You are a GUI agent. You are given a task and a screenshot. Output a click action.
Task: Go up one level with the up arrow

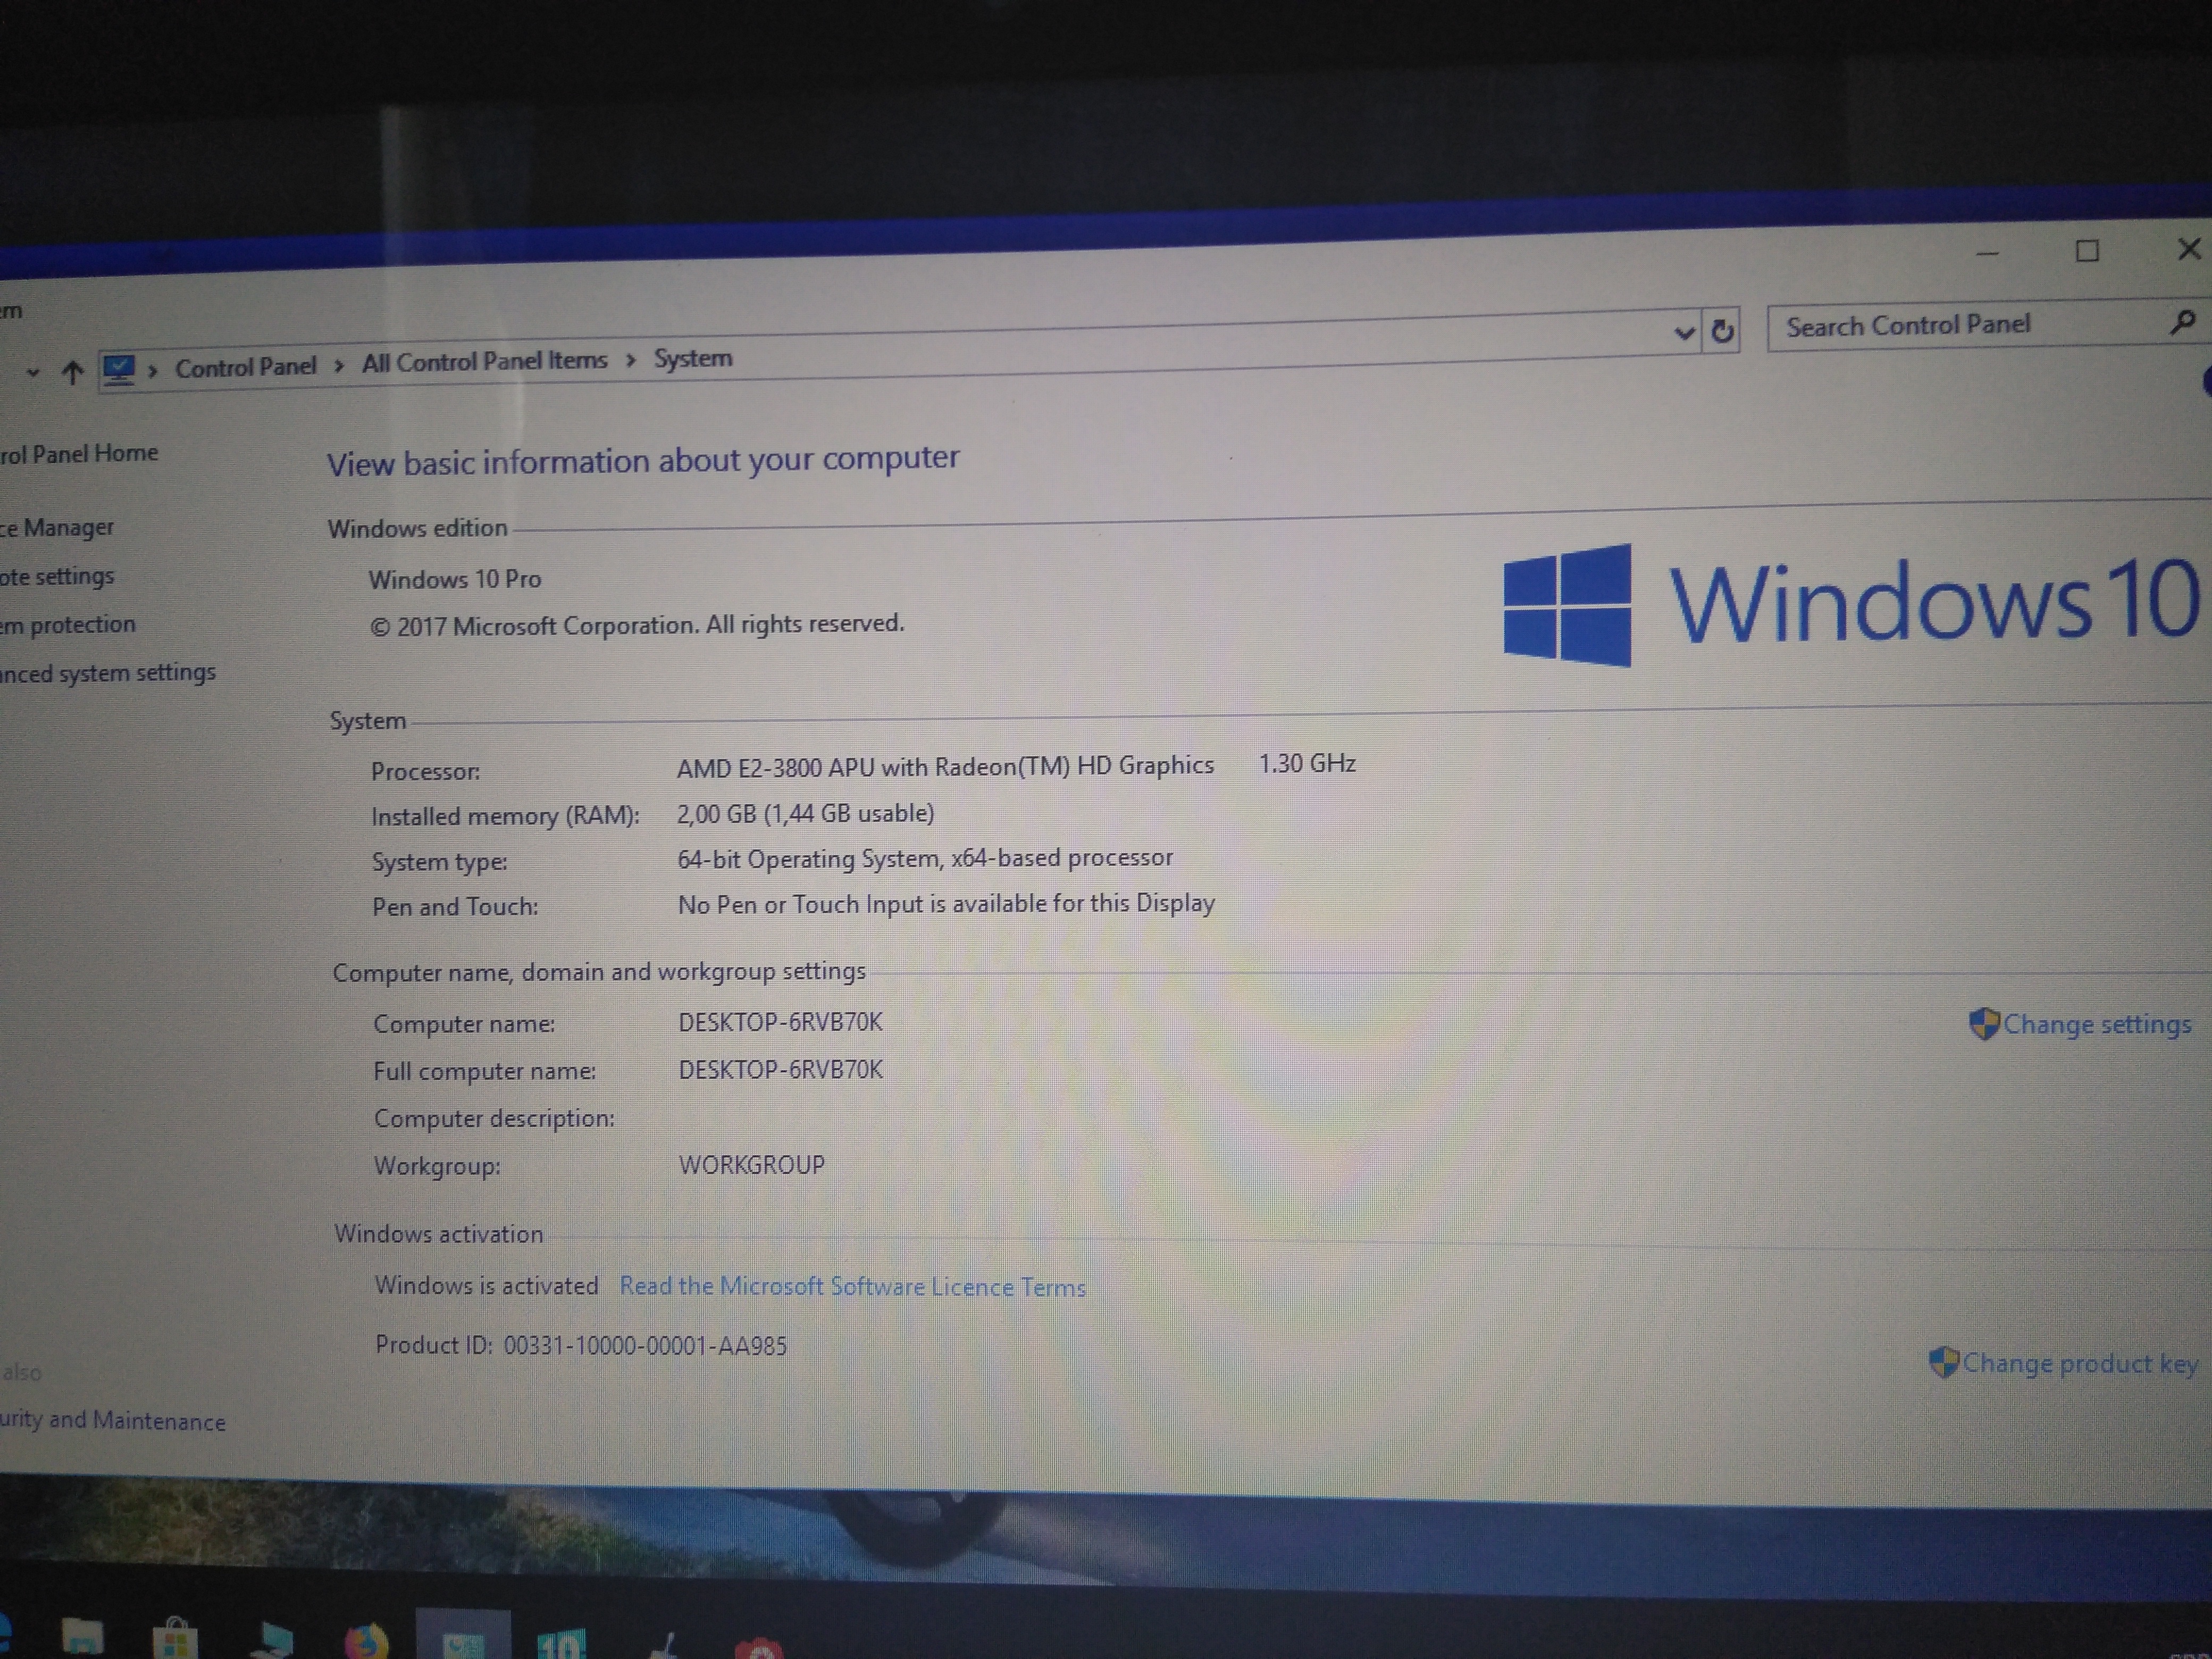pos(72,372)
